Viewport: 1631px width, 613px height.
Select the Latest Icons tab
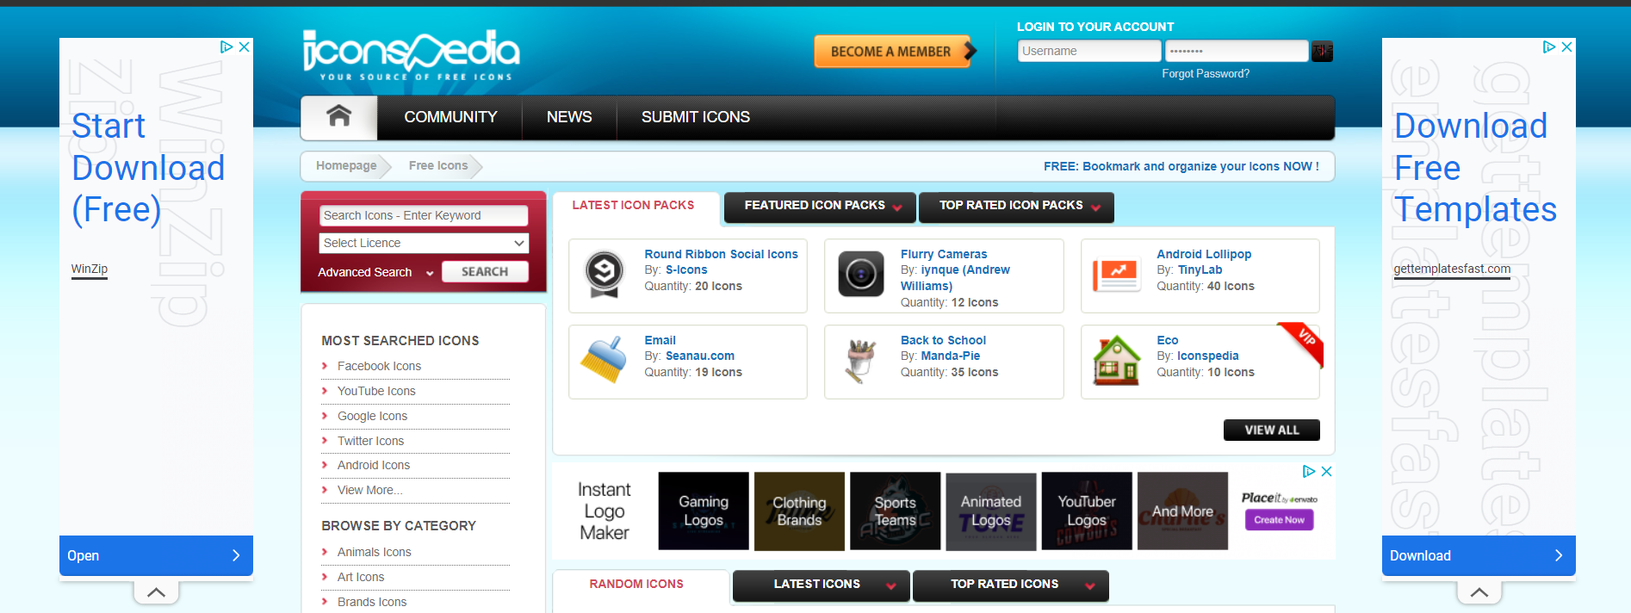[x=816, y=584]
